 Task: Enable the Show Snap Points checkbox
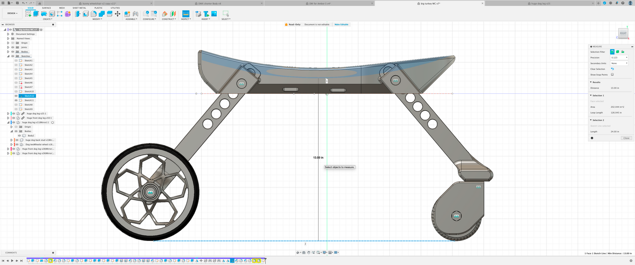click(612, 74)
